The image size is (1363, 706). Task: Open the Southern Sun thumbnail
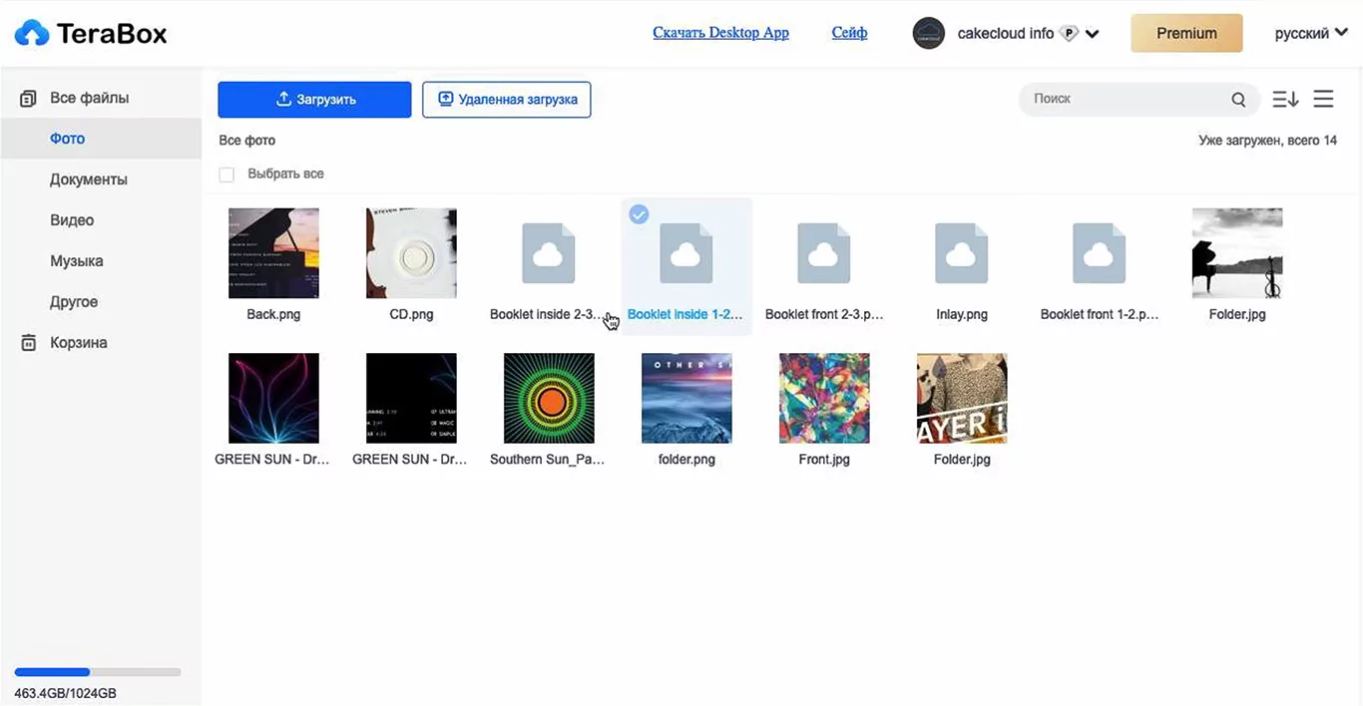549,398
